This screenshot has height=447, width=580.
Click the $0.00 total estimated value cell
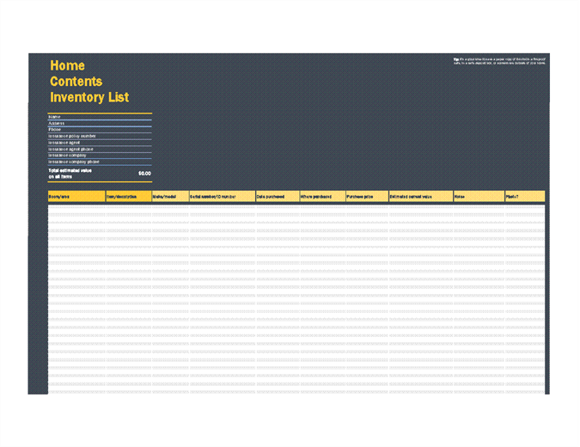143,174
